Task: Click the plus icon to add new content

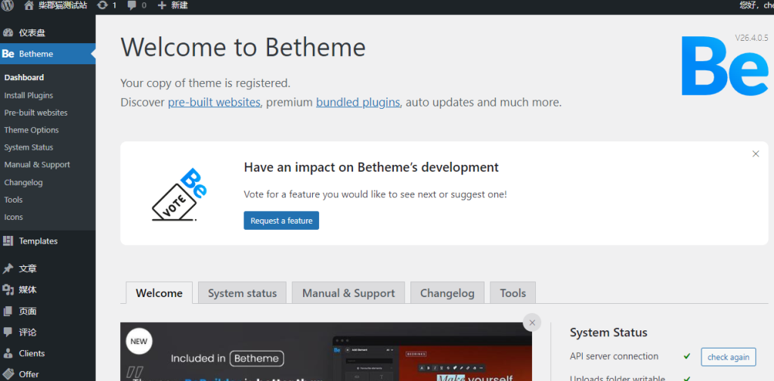Action: point(162,5)
